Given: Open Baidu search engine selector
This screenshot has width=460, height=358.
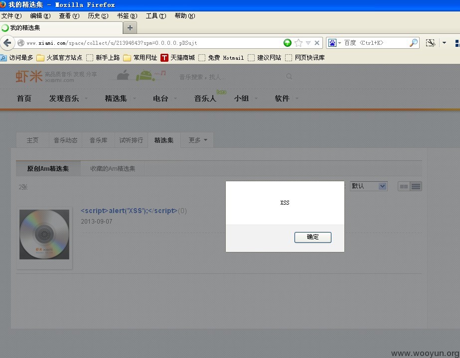Looking at the screenshot, I should pos(334,43).
